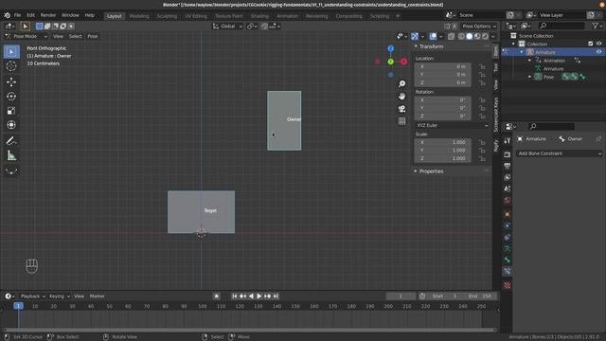
Task: Click the pan view hand icon
Action: [401, 96]
